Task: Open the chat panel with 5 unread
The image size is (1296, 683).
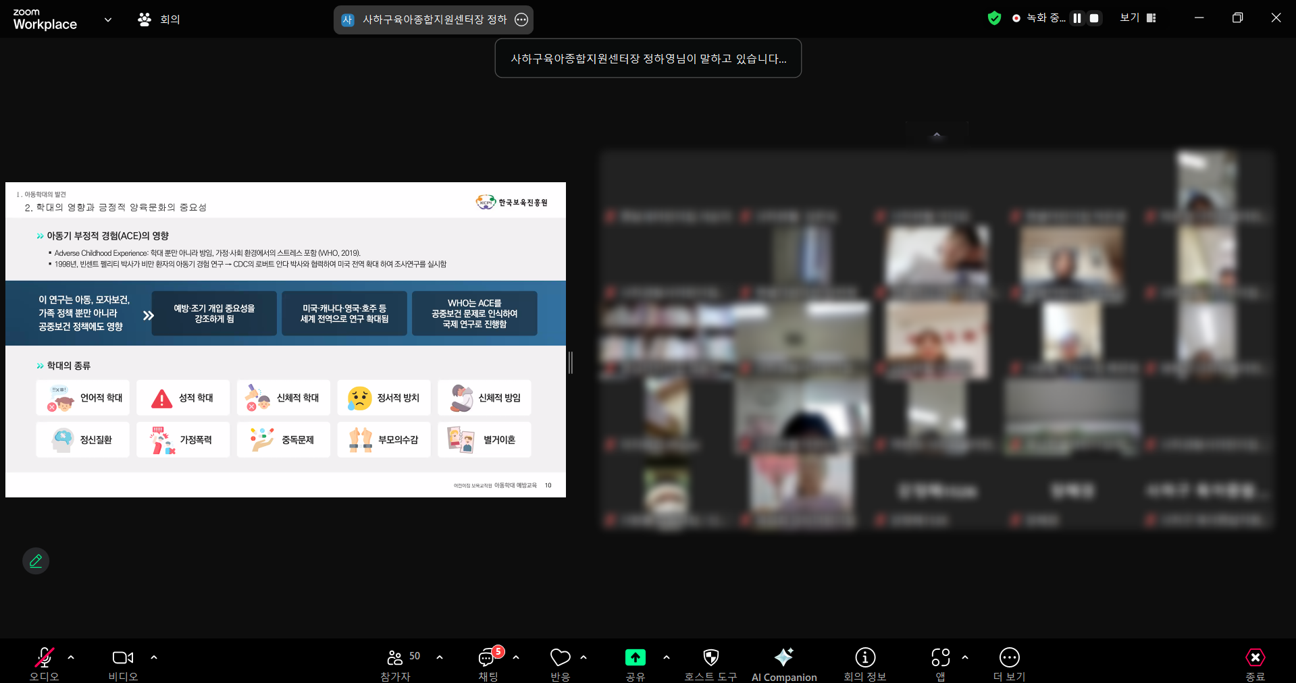Action: (x=487, y=657)
